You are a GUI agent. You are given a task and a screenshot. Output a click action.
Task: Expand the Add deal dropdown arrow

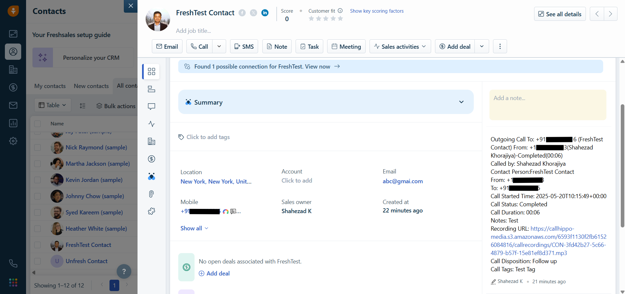[482, 46]
